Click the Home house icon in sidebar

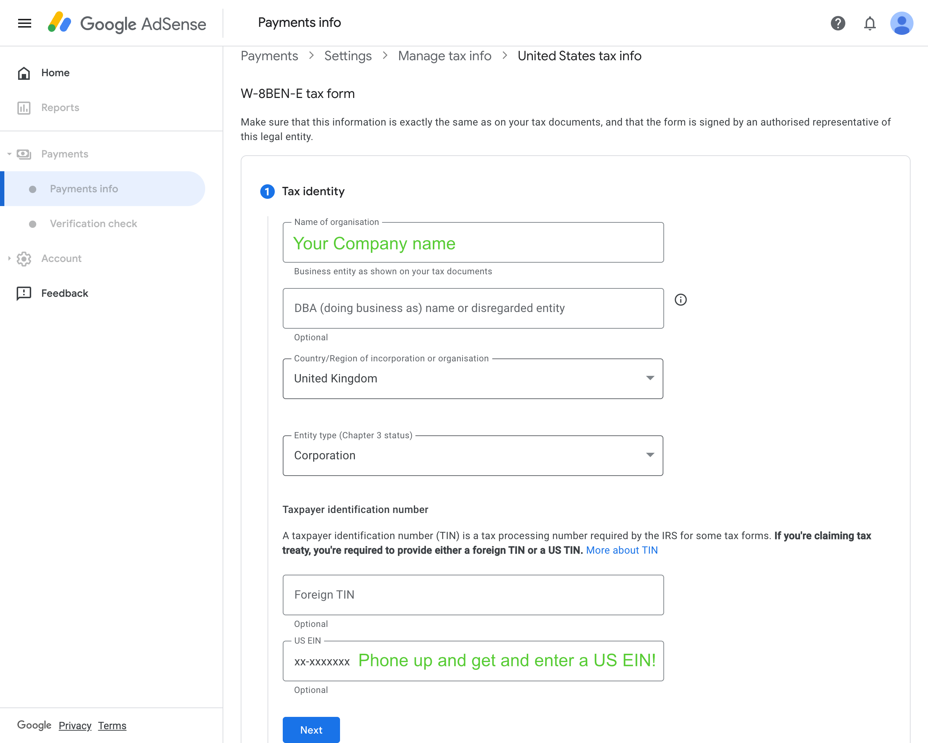24,73
